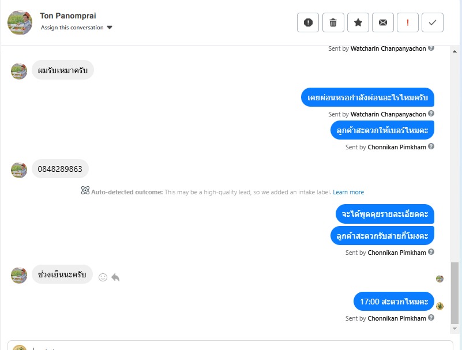The image size is (462, 350).
Task: Mark conversation unread with envelope icon
Action: pos(382,22)
